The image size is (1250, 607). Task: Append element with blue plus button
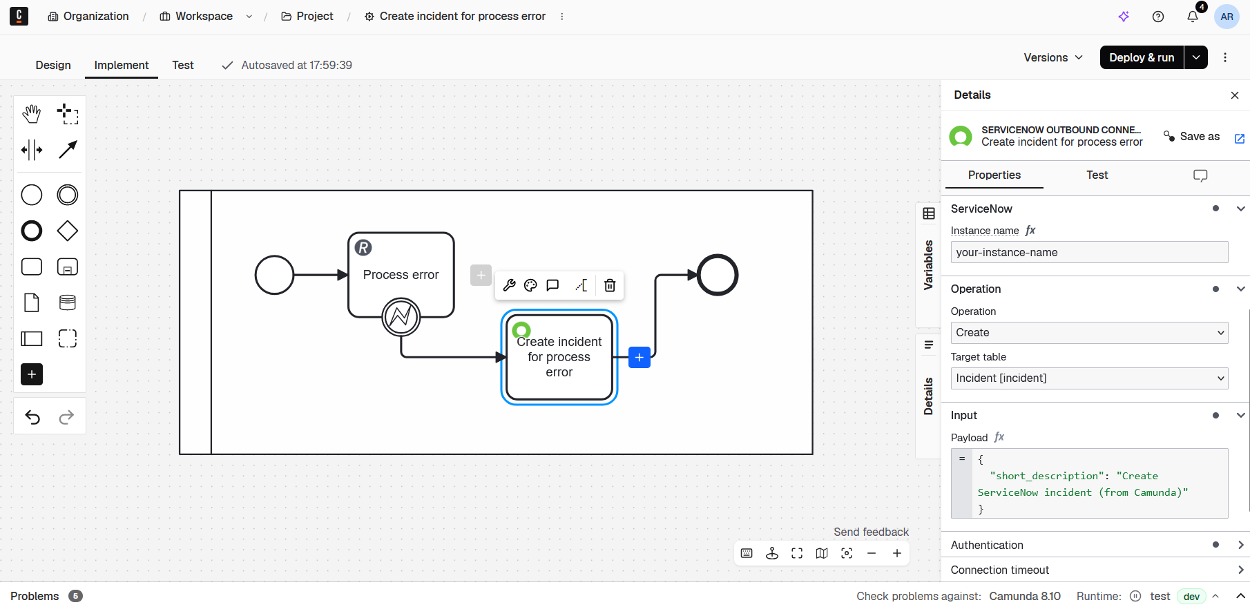tap(640, 357)
